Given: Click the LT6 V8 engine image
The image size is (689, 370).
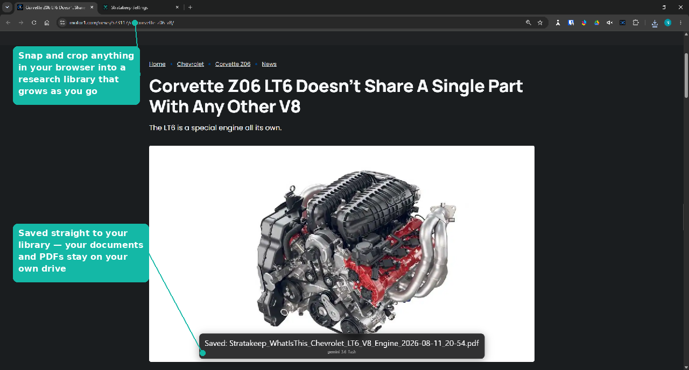Looking at the screenshot, I should (342, 254).
